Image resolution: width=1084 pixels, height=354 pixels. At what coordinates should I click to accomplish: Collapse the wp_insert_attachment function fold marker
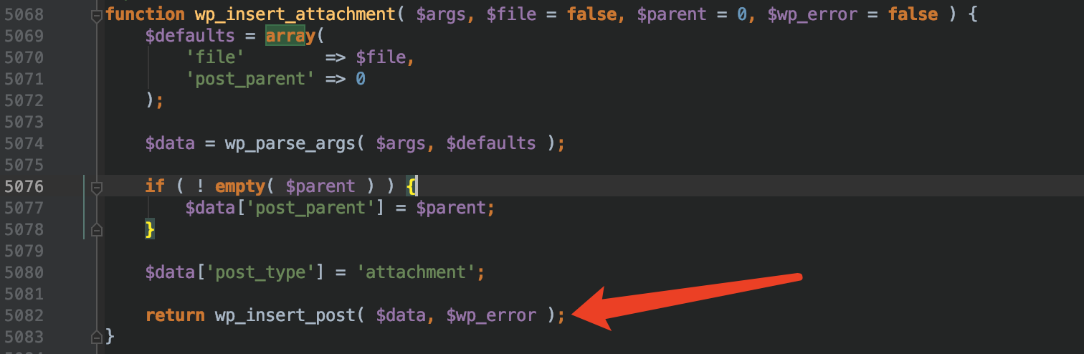point(97,14)
